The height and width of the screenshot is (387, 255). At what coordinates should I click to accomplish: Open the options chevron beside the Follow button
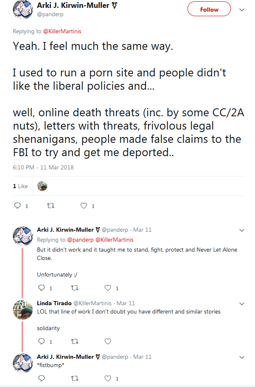coord(242,10)
